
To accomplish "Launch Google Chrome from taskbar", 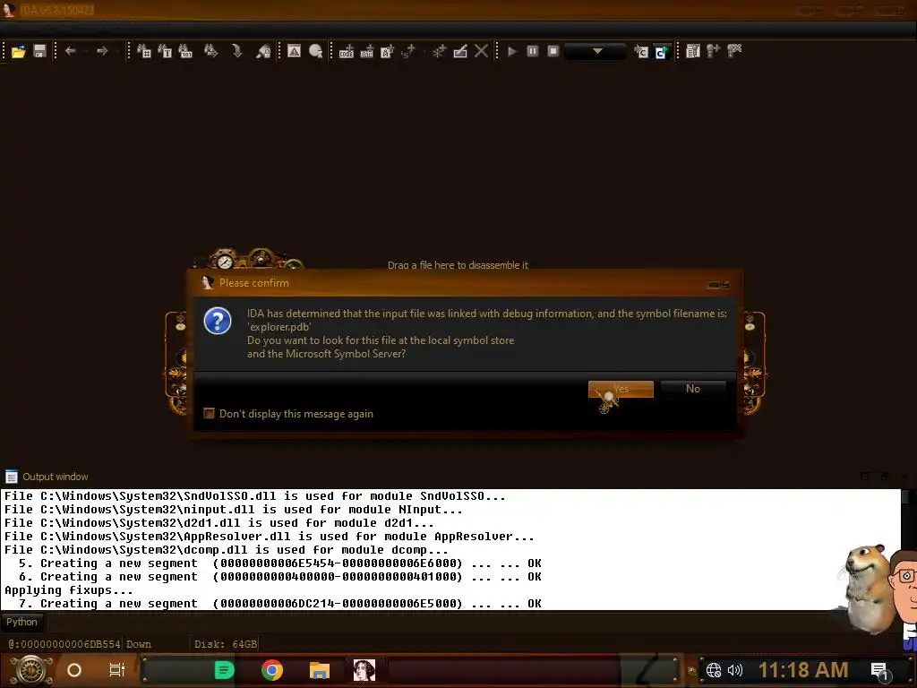I will tap(272, 670).
